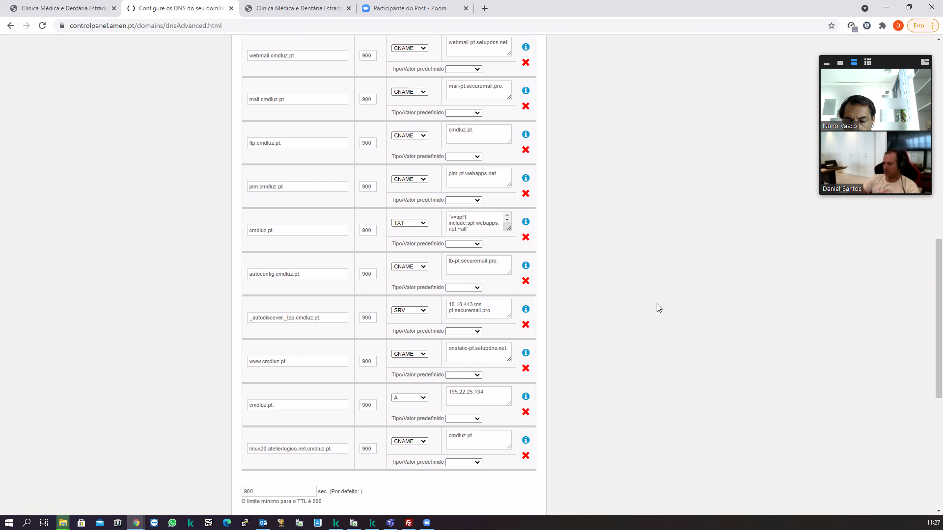Screen dimensions: 943x530
Task: Click info icon for www.cmdluz.pt record
Action: tap(526, 353)
